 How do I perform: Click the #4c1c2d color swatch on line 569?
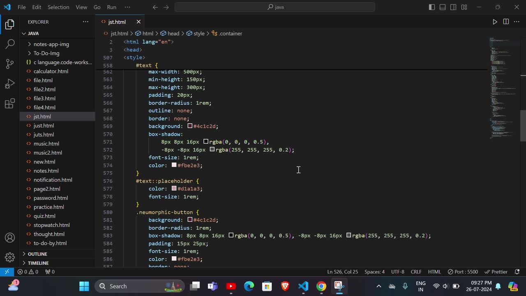tap(190, 126)
